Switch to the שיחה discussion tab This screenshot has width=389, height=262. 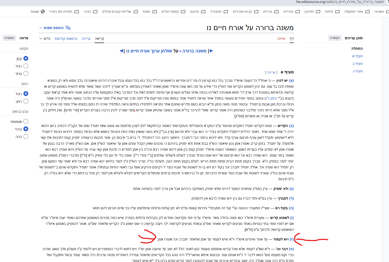point(281,38)
